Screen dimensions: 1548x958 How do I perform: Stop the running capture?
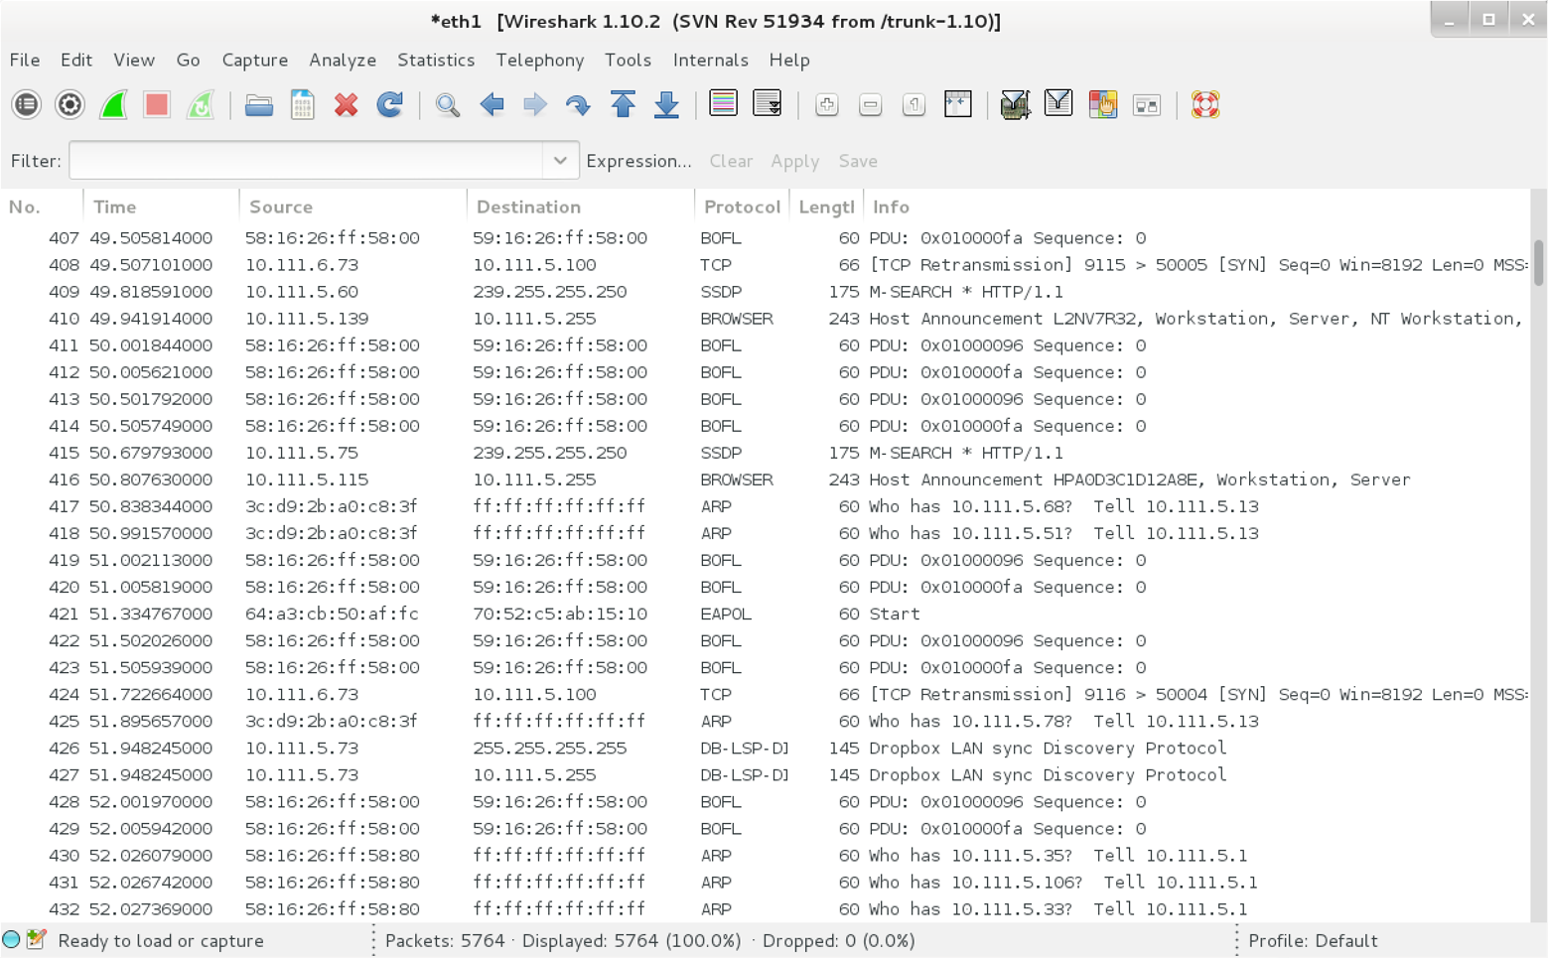coord(156,104)
